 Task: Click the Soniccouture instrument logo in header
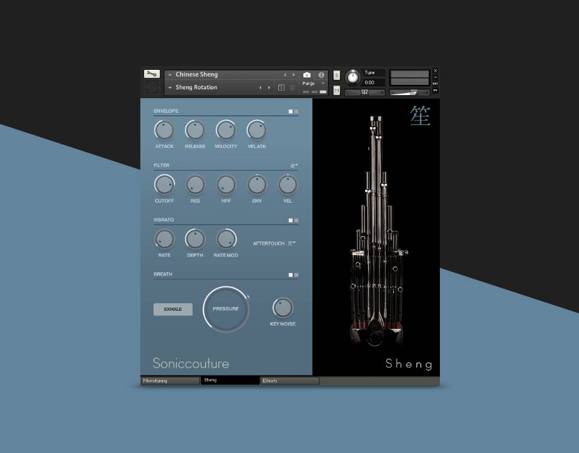(152, 87)
